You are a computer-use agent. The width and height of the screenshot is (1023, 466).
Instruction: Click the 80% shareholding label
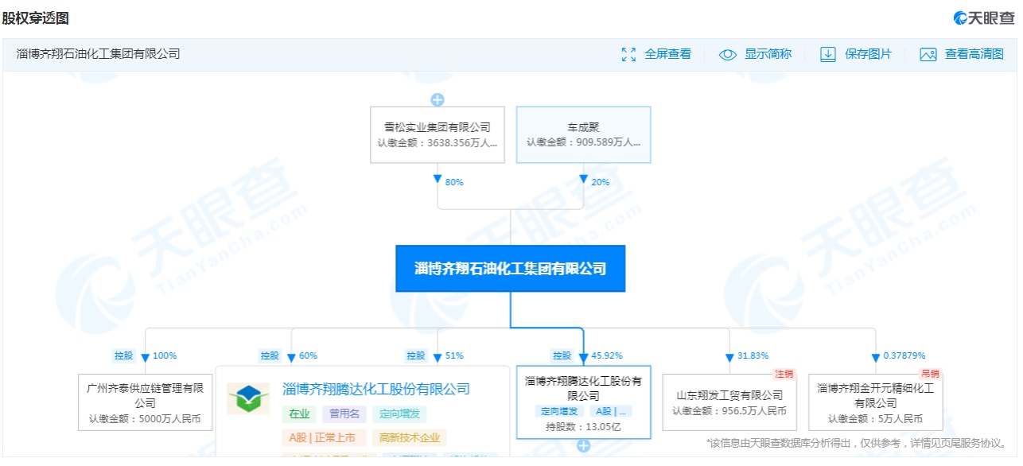(x=454, y=182)
